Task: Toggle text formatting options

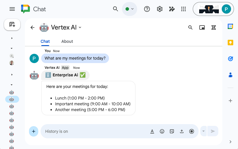Action: (x=152, y=131)
